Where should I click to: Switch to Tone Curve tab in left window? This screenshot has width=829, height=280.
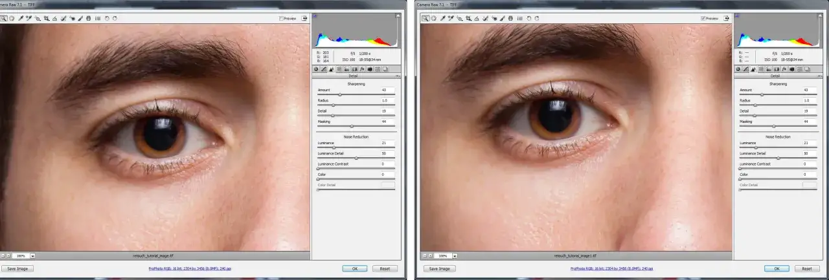324,69
